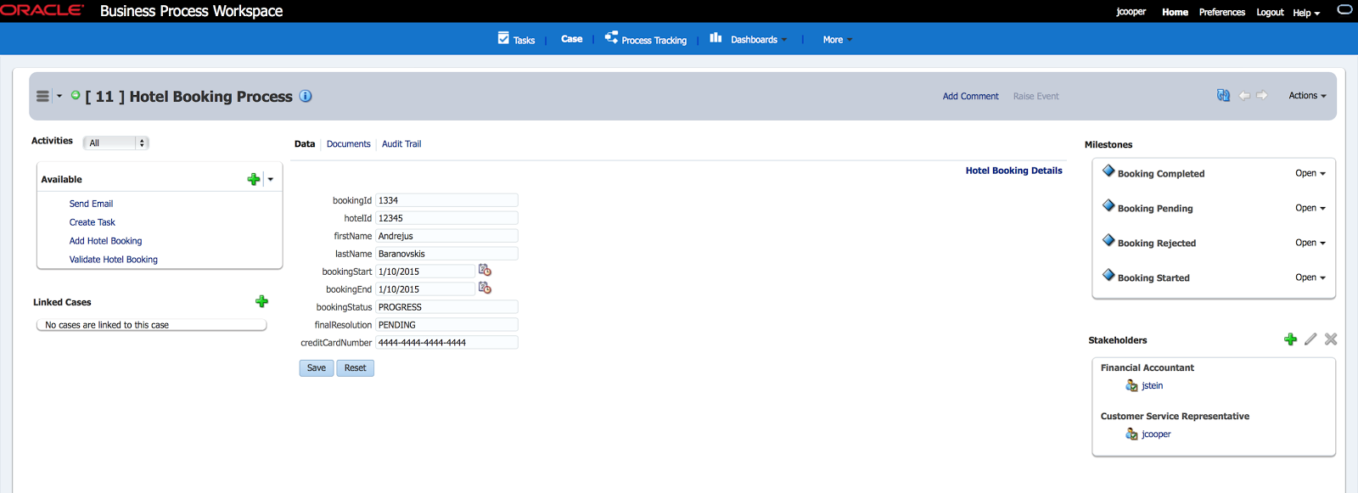Open the case menu hamburger icon
The image size is (1358, 493).
pos(42,96)
